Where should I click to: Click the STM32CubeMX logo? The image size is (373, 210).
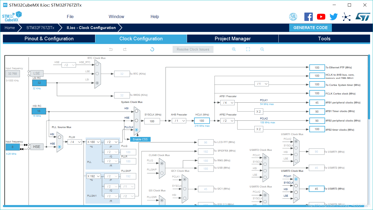pyautogui.click(x=12, y=16)
